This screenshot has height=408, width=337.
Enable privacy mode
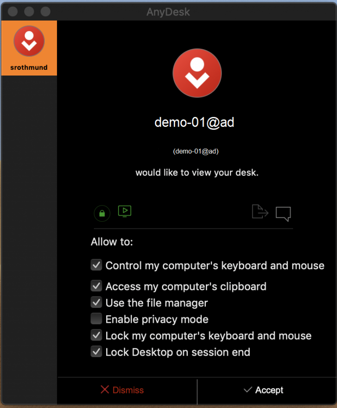pyautogui.click(x=96, y=318)
